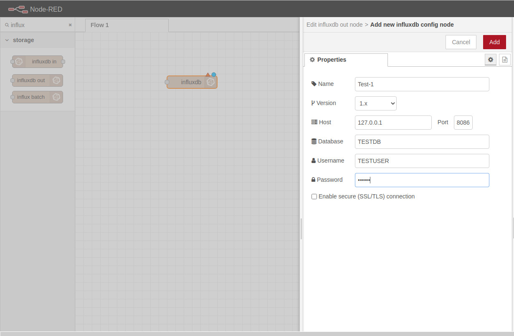Image resolution: width=514 pixels, height=336 pixels.
Task: Edit the Port field 8086
Action: pos(463,123)
